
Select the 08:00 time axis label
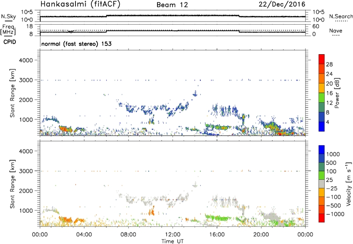coord(128,235)
